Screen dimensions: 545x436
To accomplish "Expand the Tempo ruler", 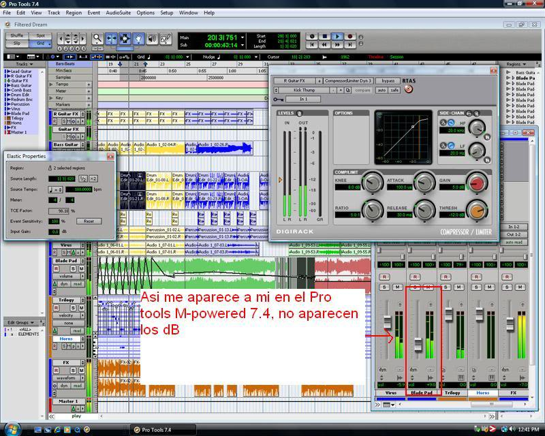I will point(51,84).
